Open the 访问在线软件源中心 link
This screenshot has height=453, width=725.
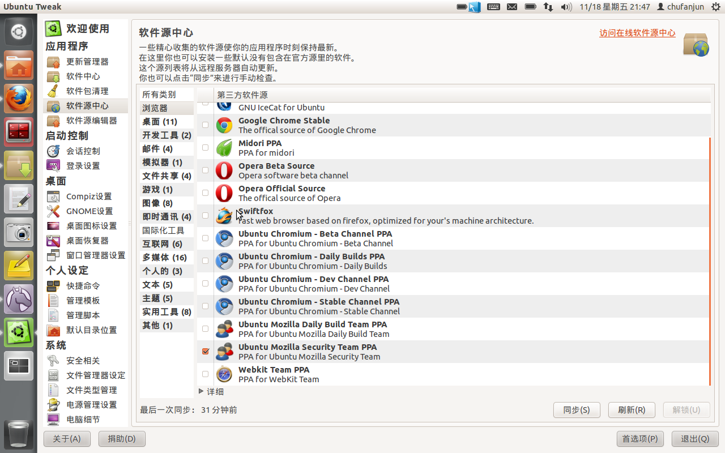click(x=637, y=33)
